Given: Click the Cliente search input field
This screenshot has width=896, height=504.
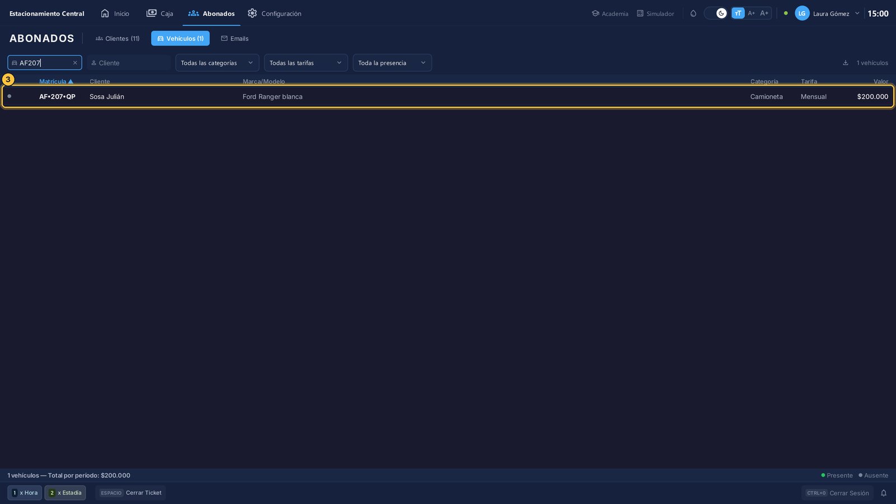Looking at the screenshot, I should [x=129, y=63].
